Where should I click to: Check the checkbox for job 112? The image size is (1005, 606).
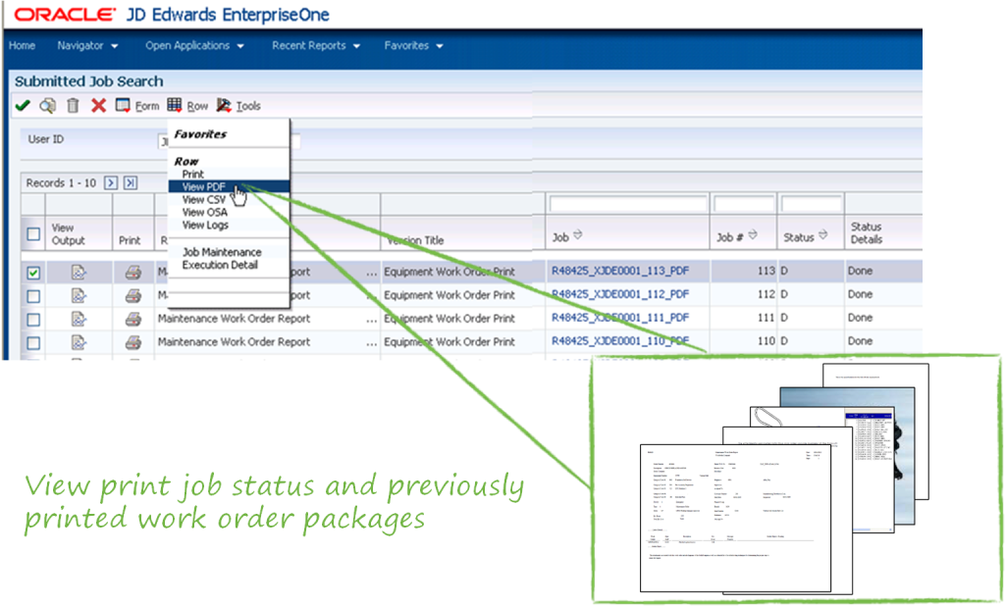click(33, 295)
